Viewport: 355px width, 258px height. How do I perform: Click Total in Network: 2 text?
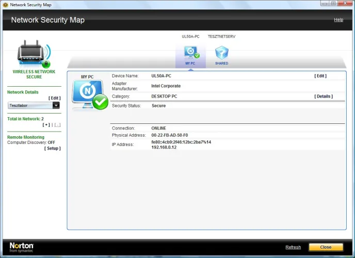point(25,119)
